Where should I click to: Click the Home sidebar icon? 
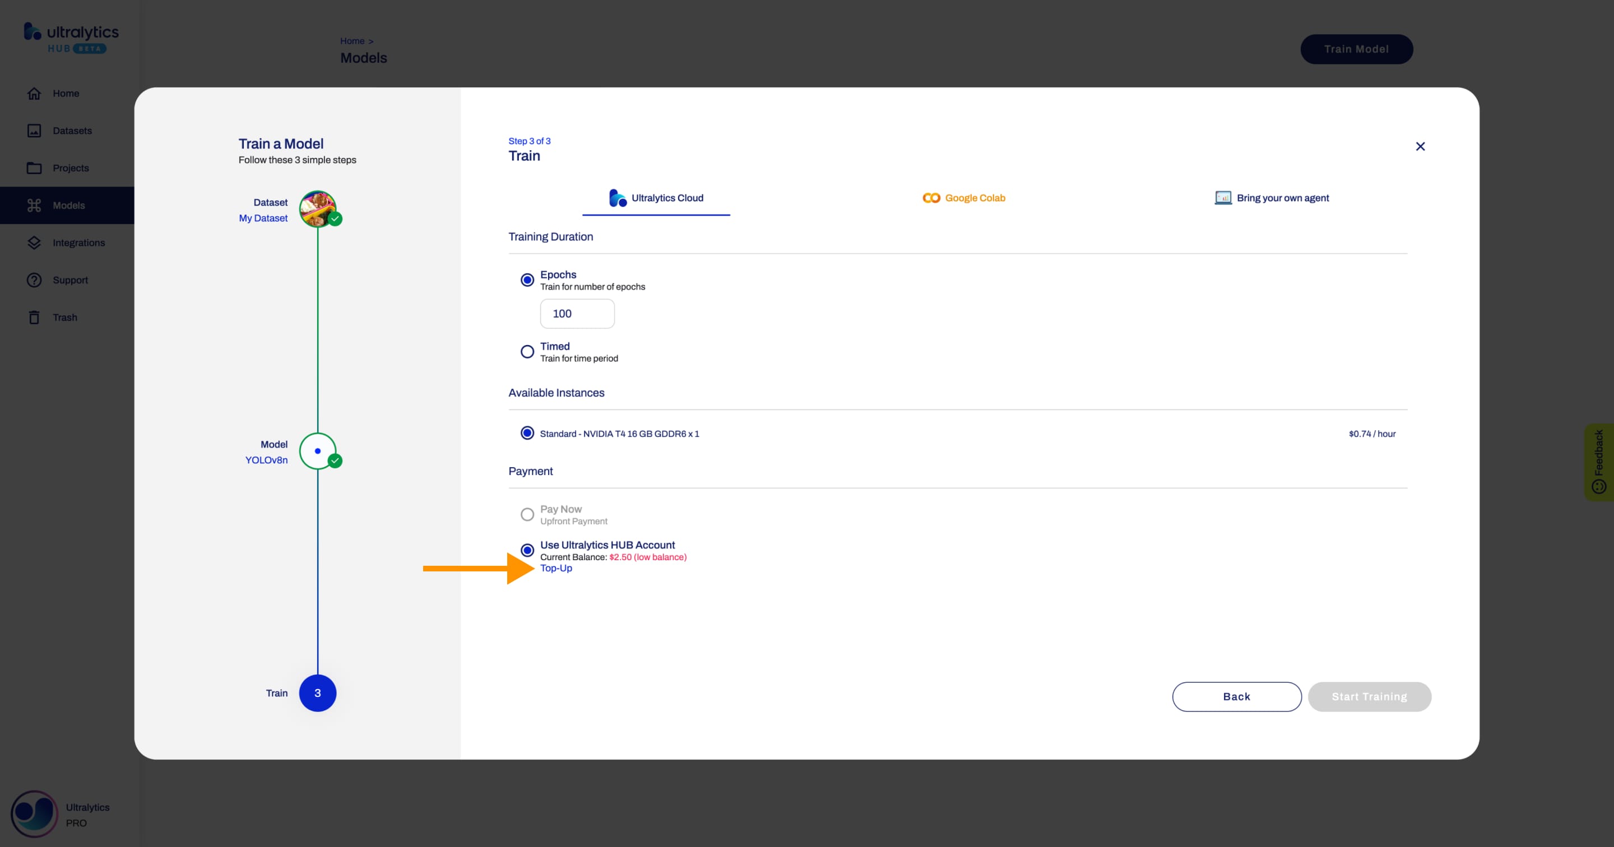(33, 93)
